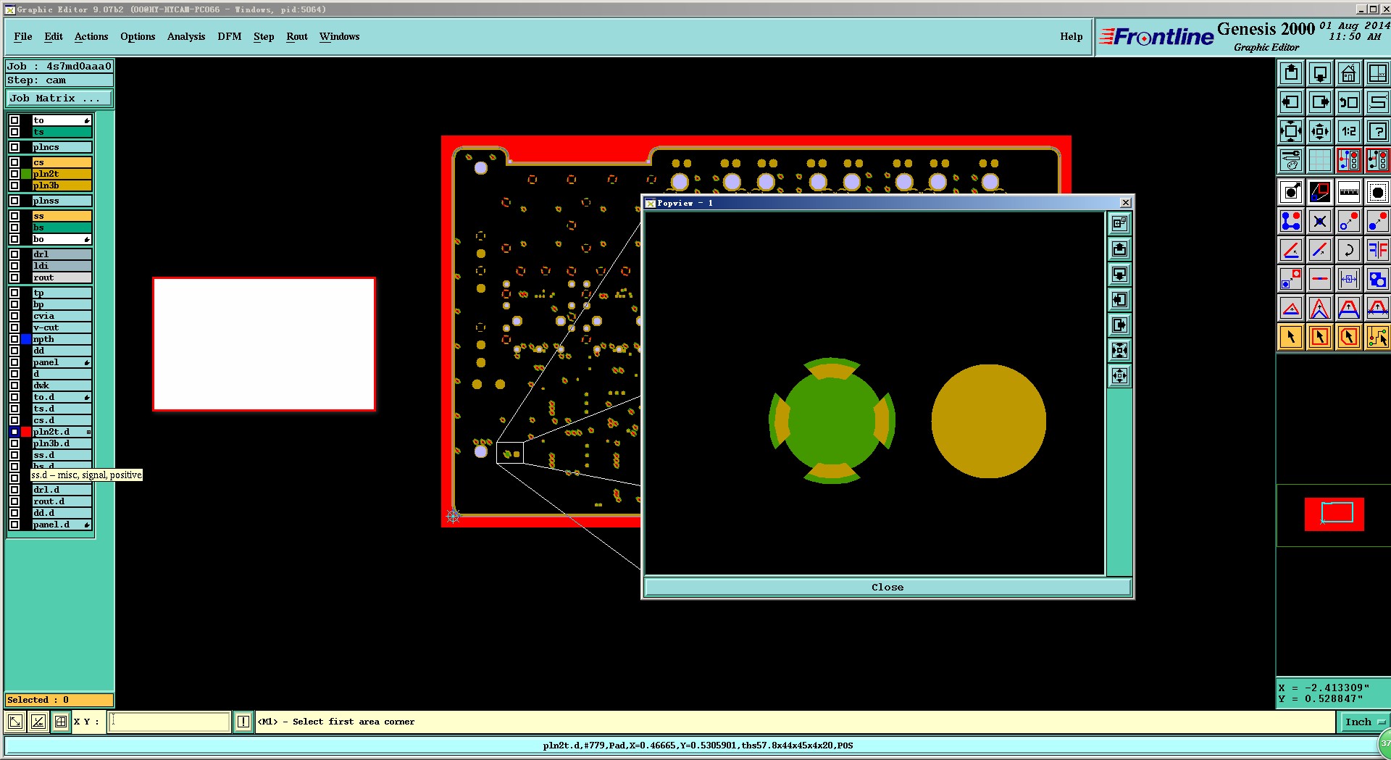Open the Windows menu
The image size is (1391, 760).
(340, 37)
